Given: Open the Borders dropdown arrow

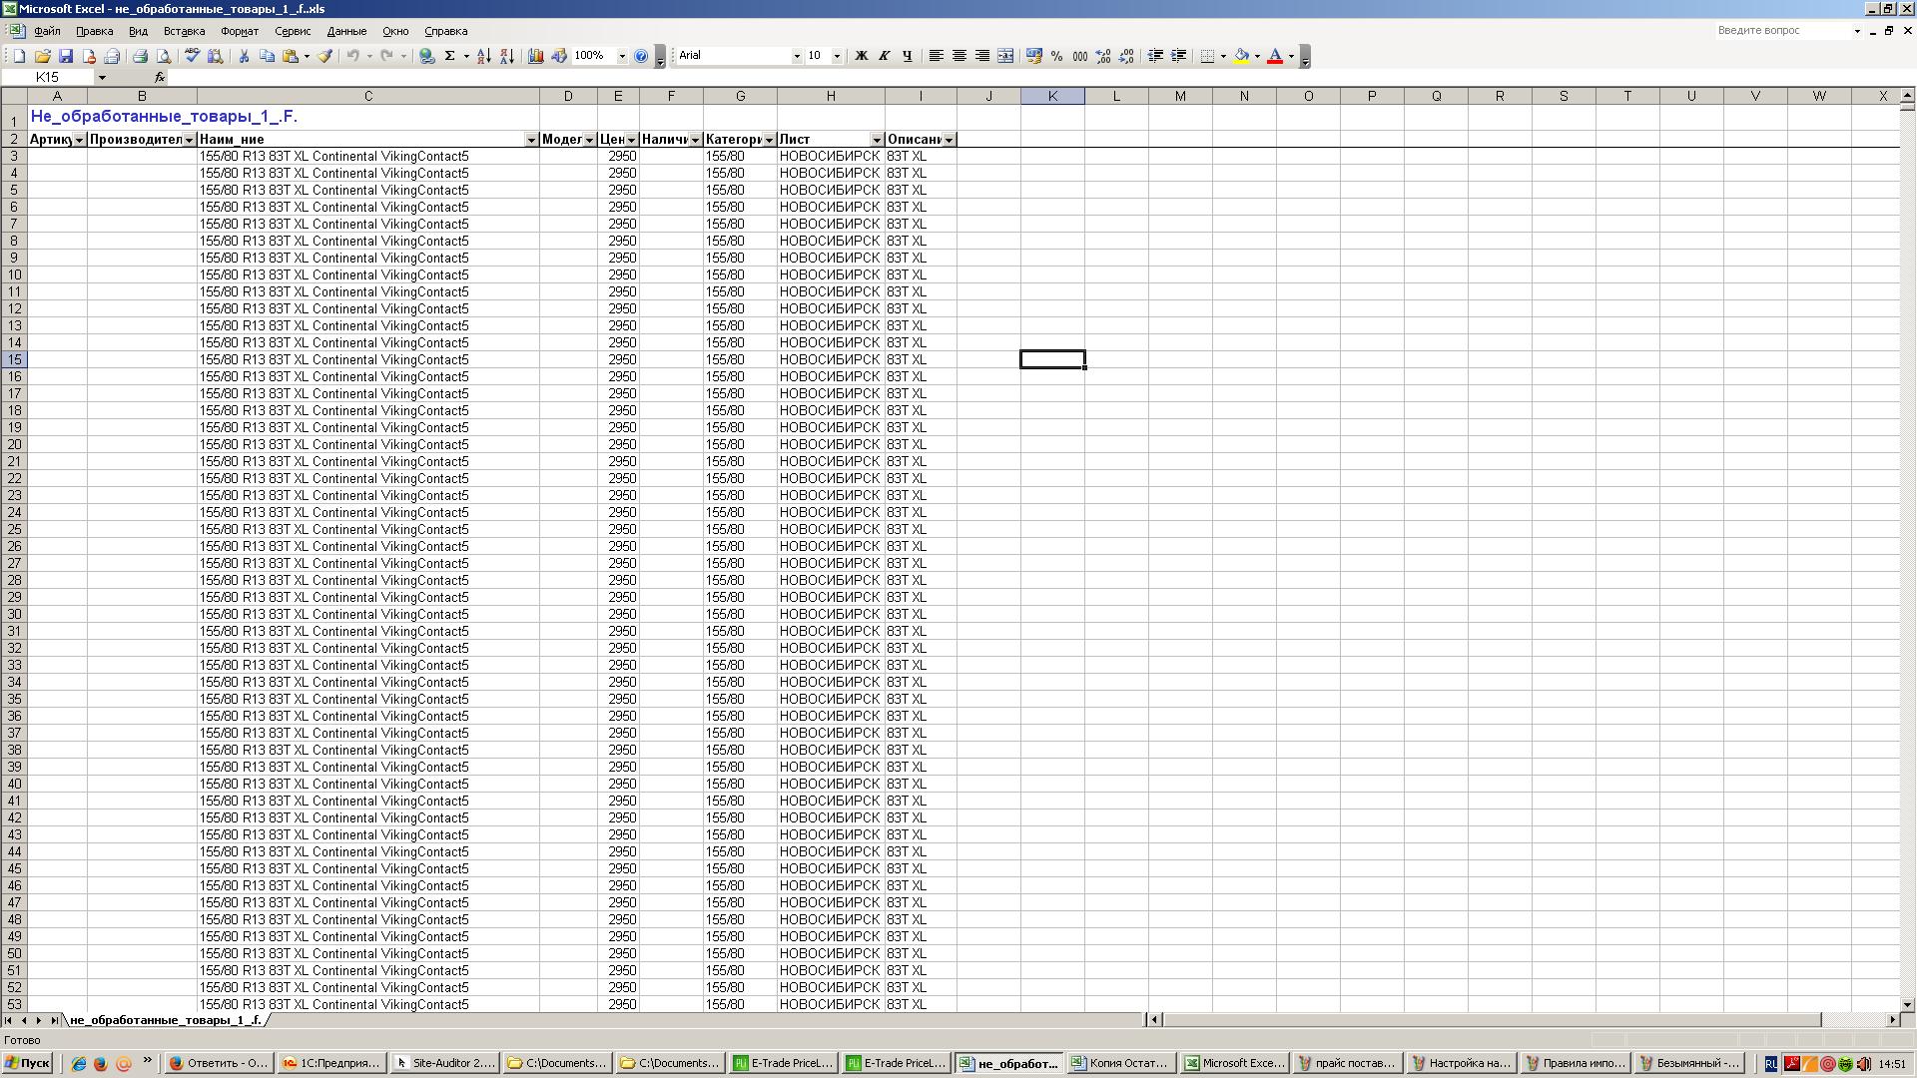Looking at the screenshot, I should coord(1223,56).
